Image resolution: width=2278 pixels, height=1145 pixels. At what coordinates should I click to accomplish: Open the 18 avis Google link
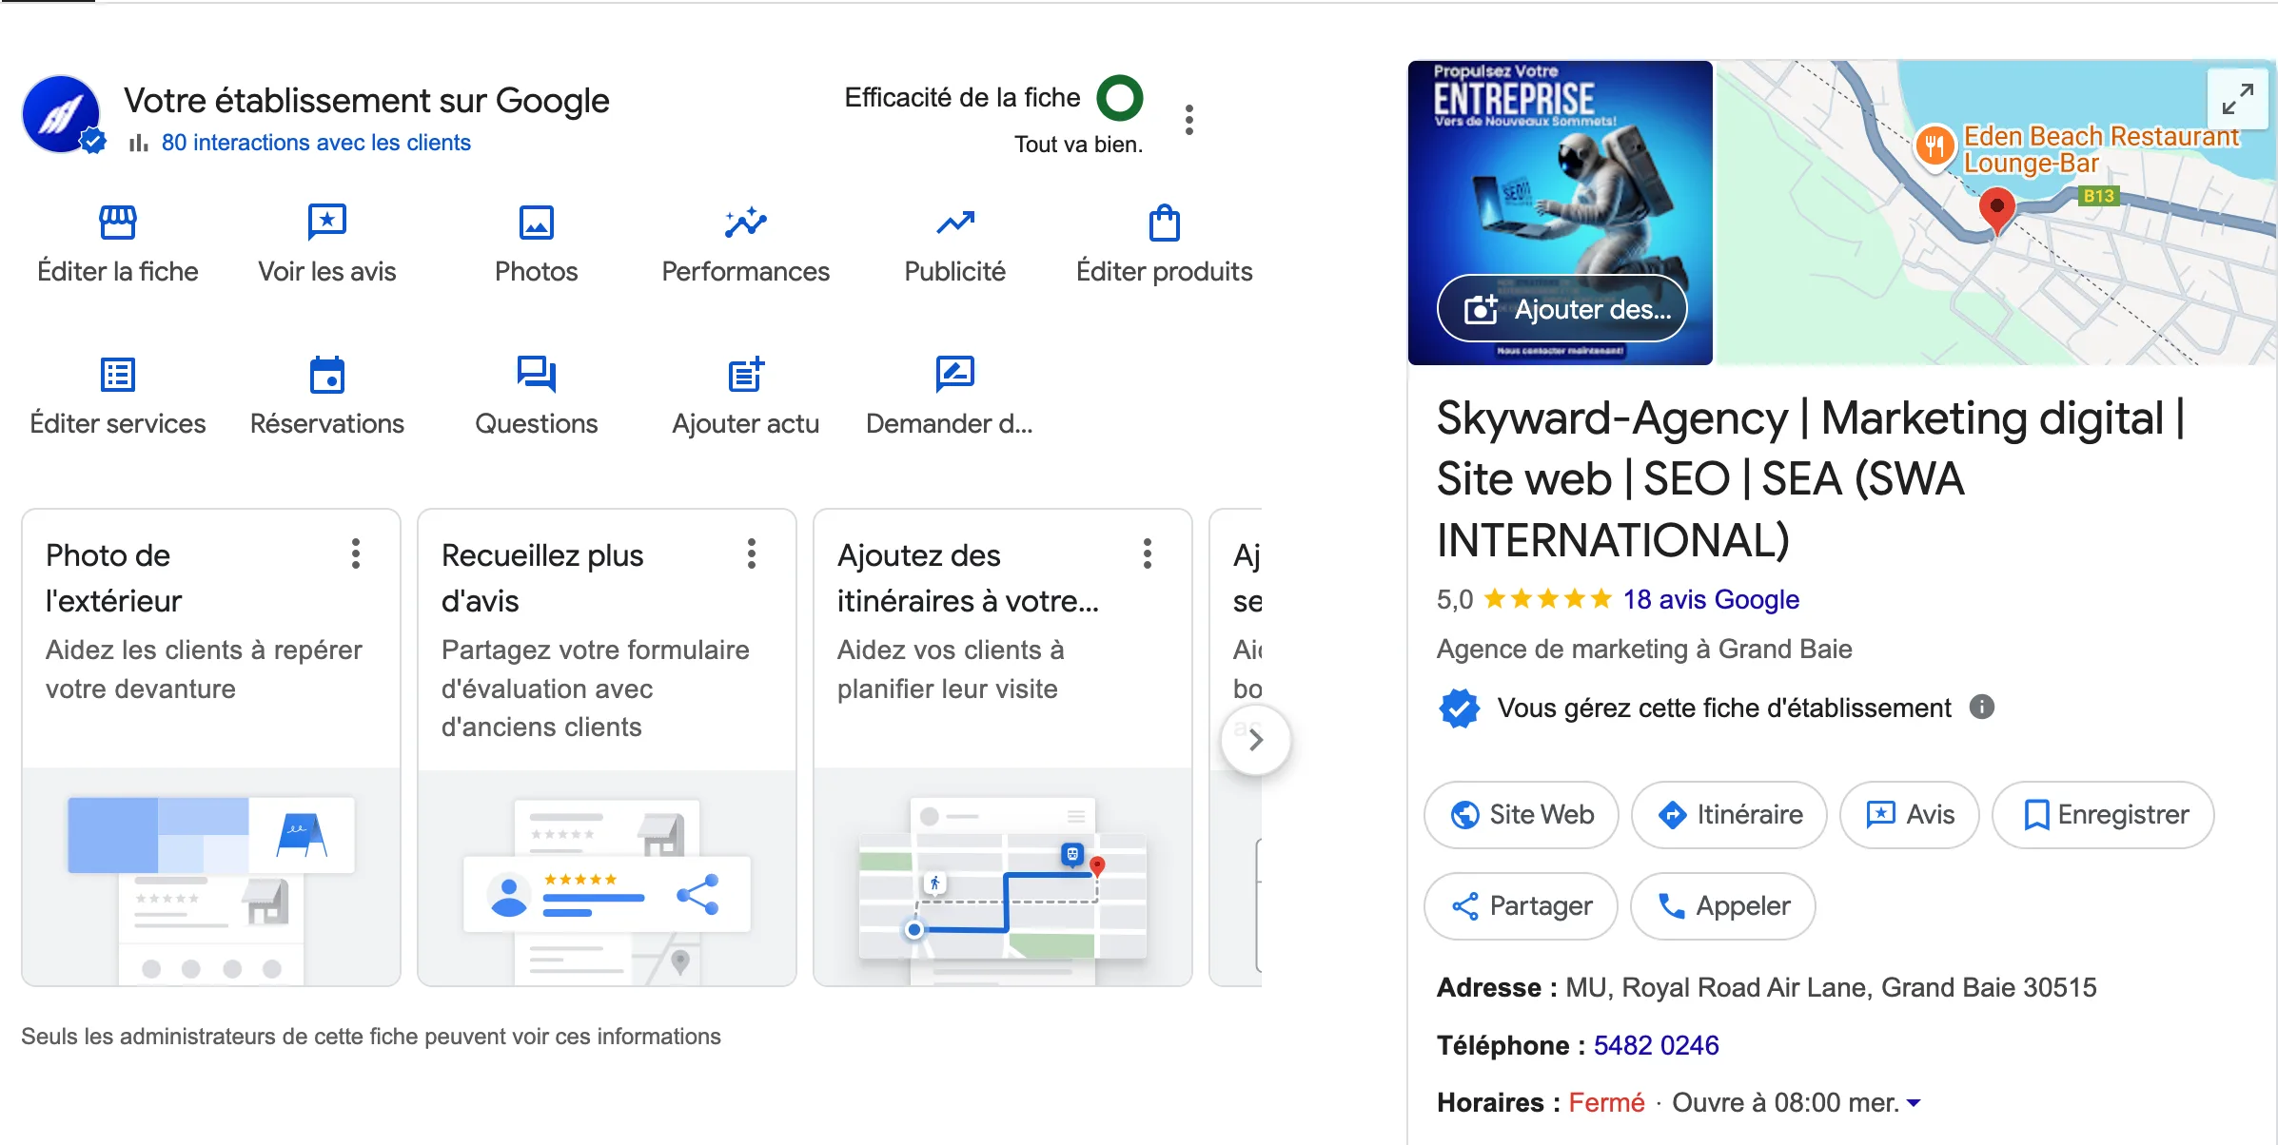1711,599
